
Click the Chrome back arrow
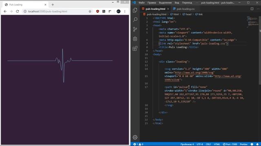(5, 11)
